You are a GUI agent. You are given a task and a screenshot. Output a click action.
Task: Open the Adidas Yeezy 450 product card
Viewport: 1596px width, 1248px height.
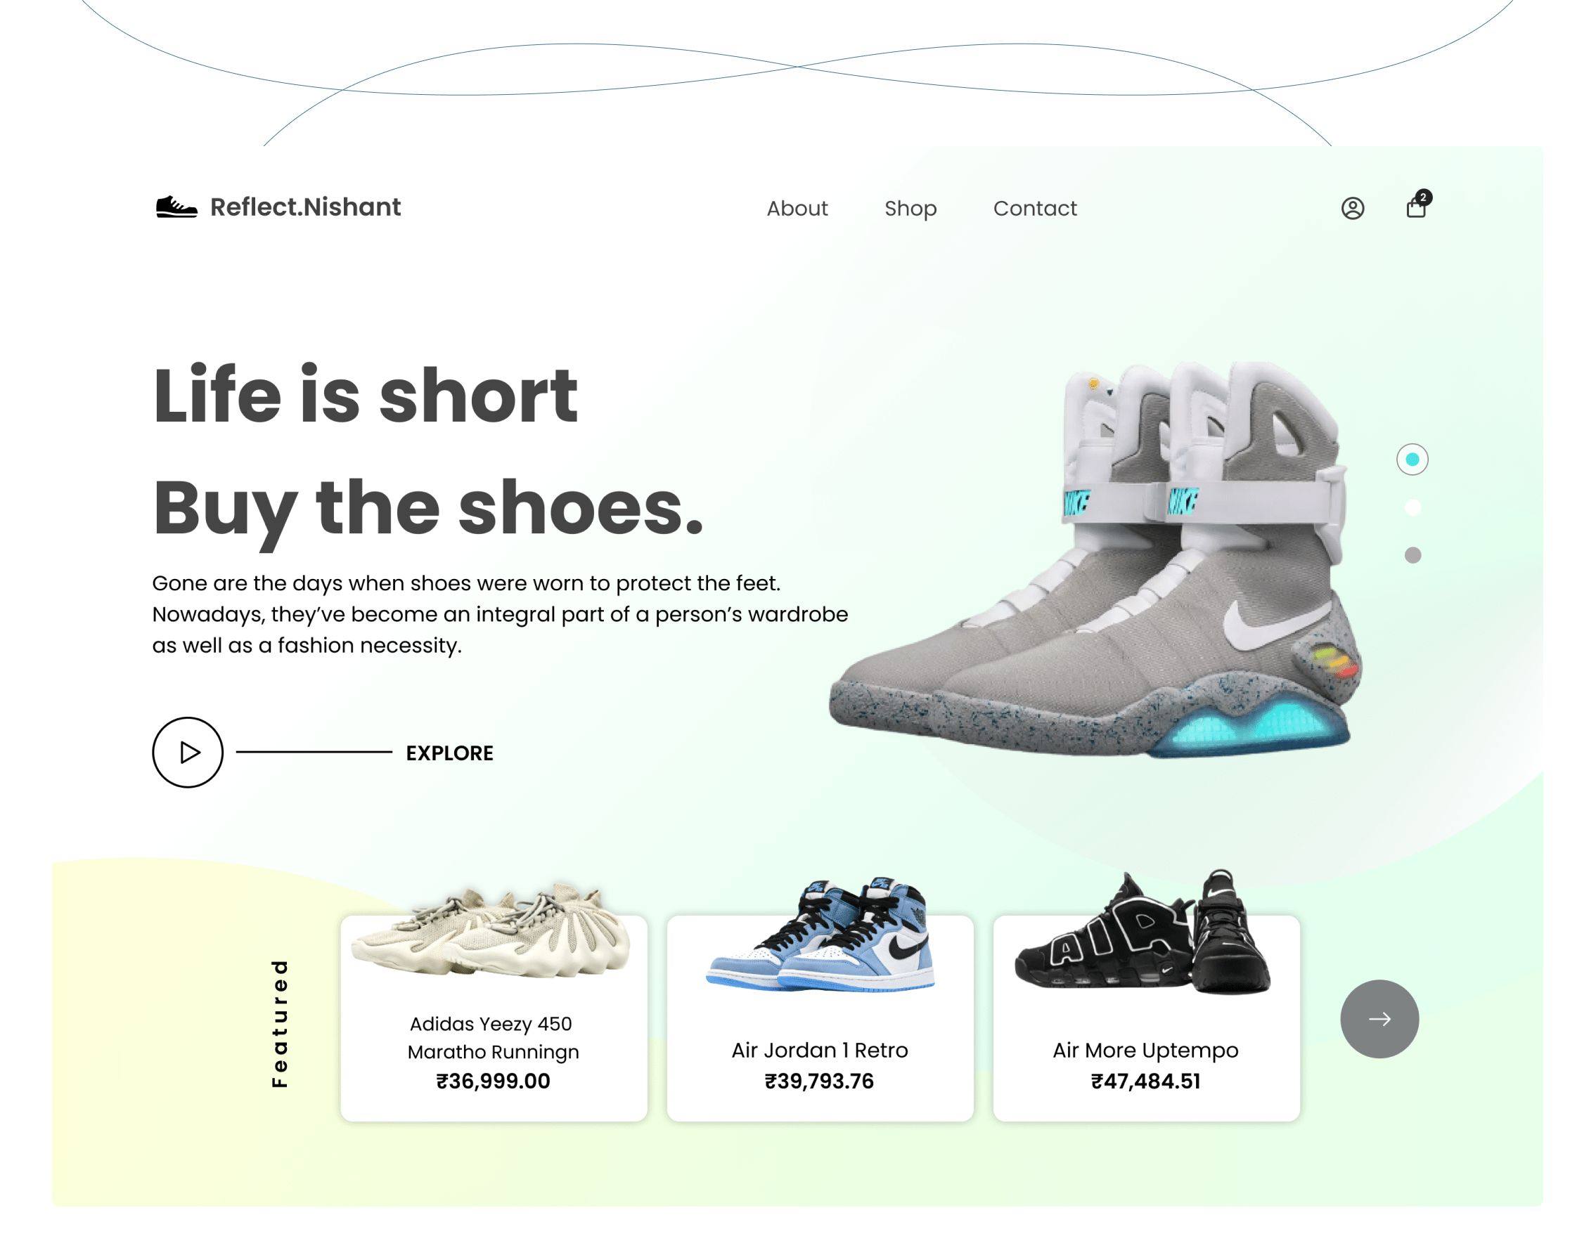(x=494, y=1018)
